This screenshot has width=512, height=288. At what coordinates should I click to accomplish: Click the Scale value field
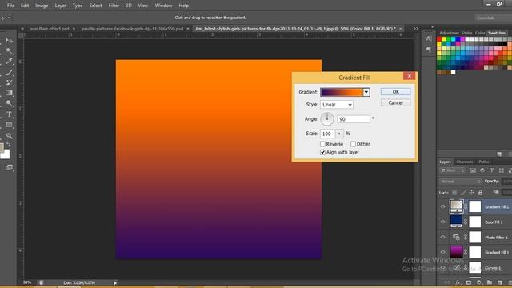point(328,134)
